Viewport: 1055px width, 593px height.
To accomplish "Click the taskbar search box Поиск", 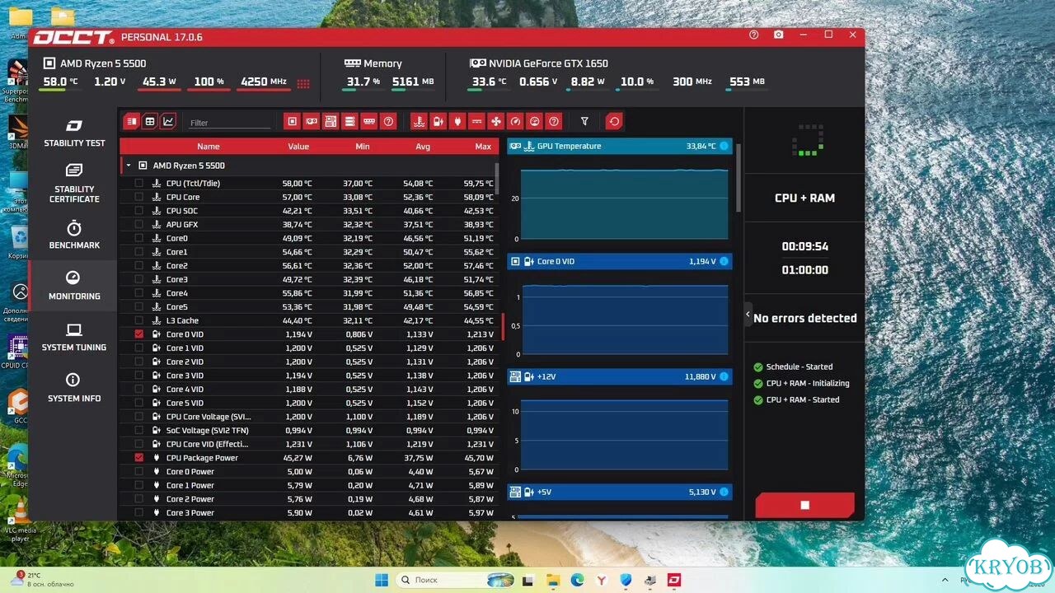I will (456, 580).
